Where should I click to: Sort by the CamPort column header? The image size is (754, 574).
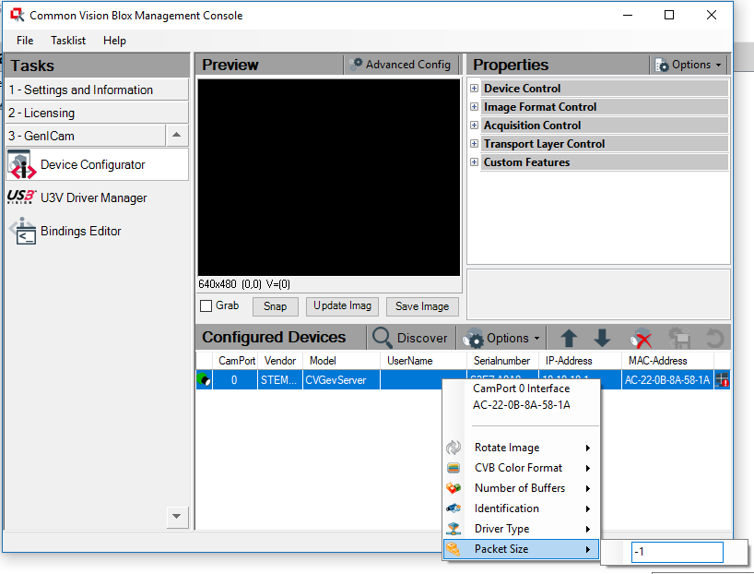tap(235, 361)
